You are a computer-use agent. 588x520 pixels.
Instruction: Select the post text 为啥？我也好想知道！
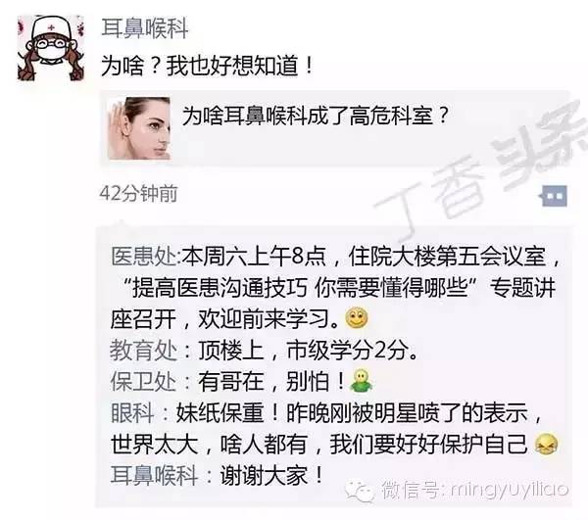coord(208,66)
